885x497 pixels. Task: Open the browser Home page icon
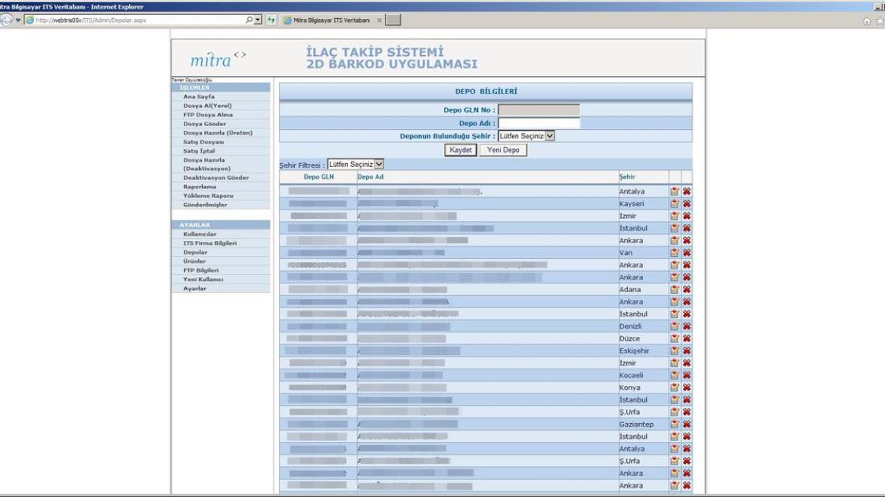coord(867,21)
